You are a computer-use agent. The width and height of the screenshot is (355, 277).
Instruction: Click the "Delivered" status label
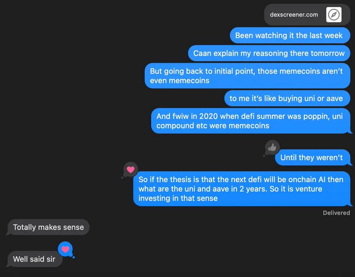point(336,213)
